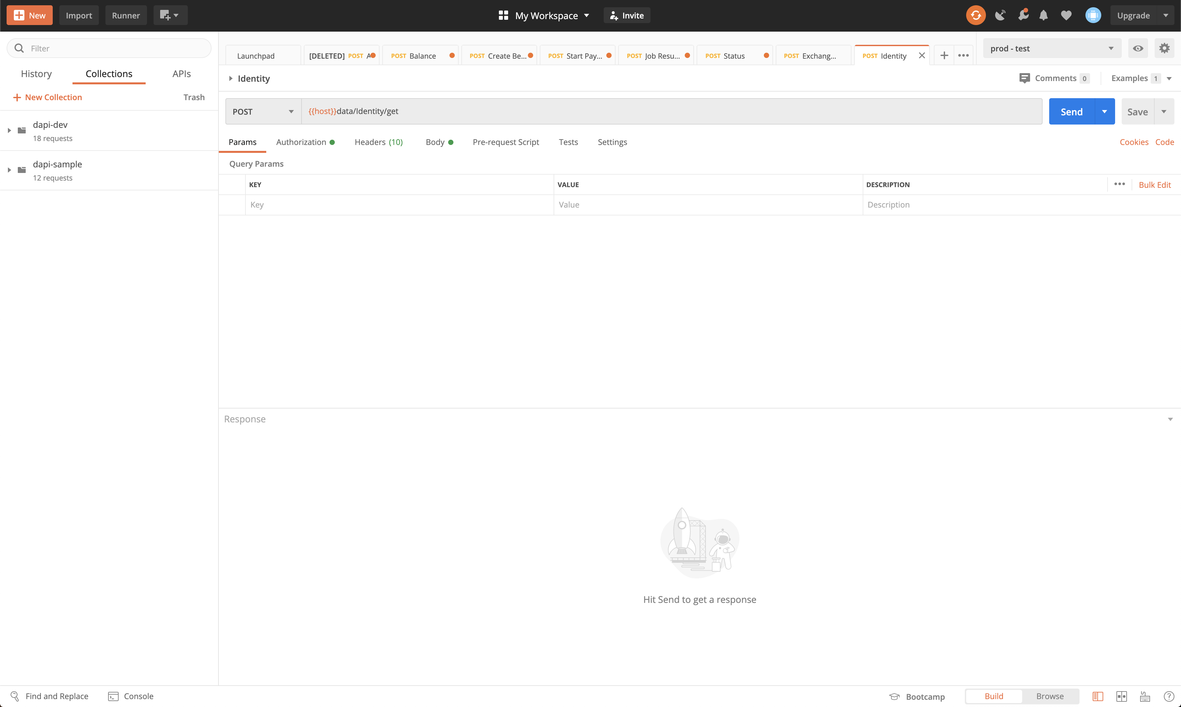This screenshot has width=1181, height=707.
Task: Click the orange sync status icon
Action: [x=975, y=15]
